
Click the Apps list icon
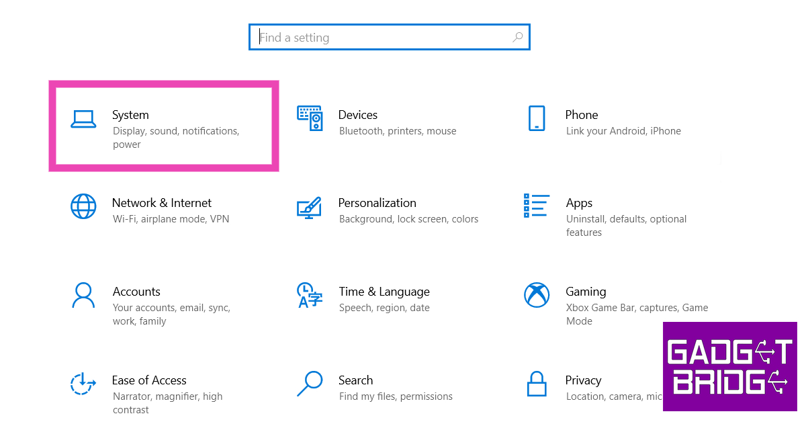tap(537, 206)
